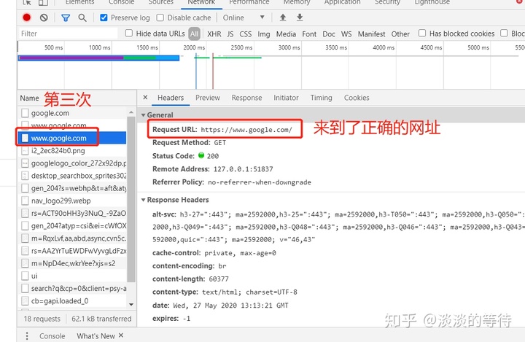Filter by Other requests
The height and width of the screenshot is (342, 525).
pyautogui.click(x=400, y=34)
